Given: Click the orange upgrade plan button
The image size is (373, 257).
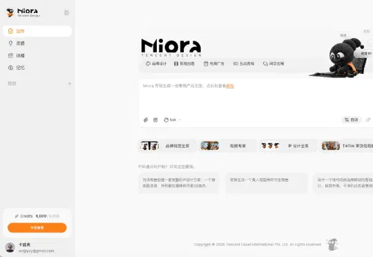Looking at the screenshot, I should (x=37, y=228).
